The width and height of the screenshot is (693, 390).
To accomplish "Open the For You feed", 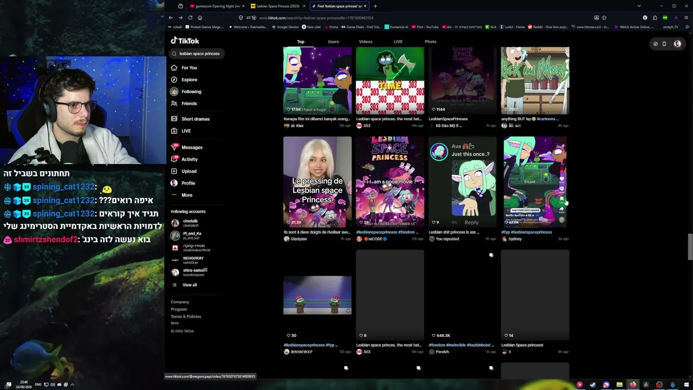I will (x=184, y=68).
